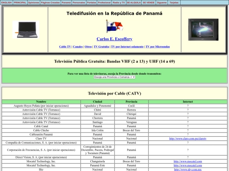This screenshot has height=171, width=229.
Task: Click the Claro TV name cell
Action: 41,138
